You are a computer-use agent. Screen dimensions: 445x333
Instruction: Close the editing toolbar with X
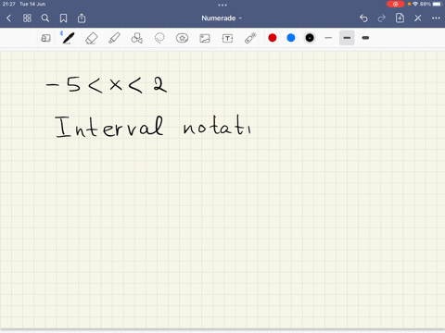click(x=418, y=18)
